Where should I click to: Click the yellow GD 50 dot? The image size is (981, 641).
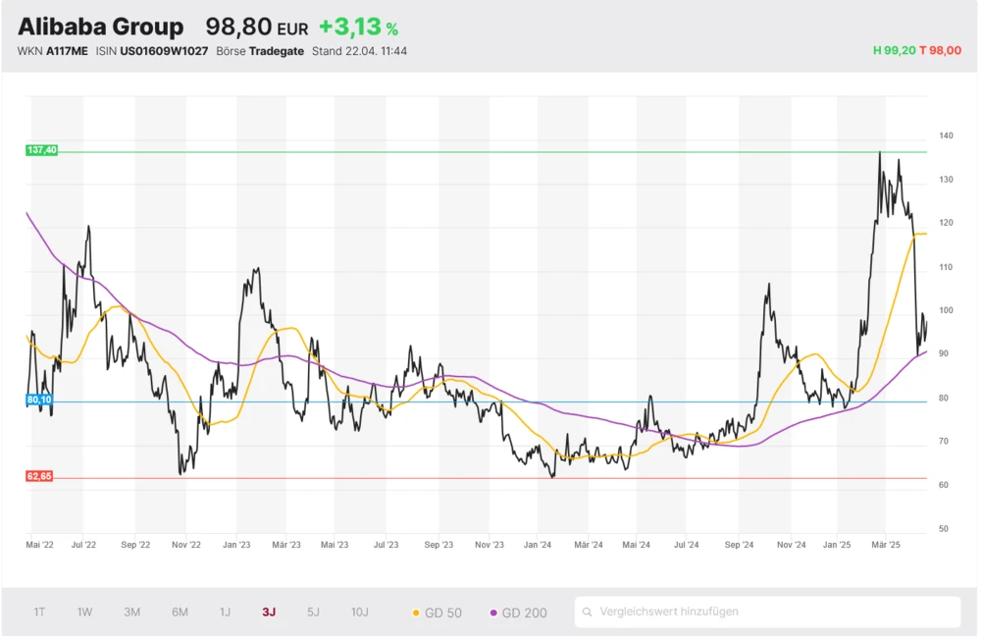coord(416,613)
